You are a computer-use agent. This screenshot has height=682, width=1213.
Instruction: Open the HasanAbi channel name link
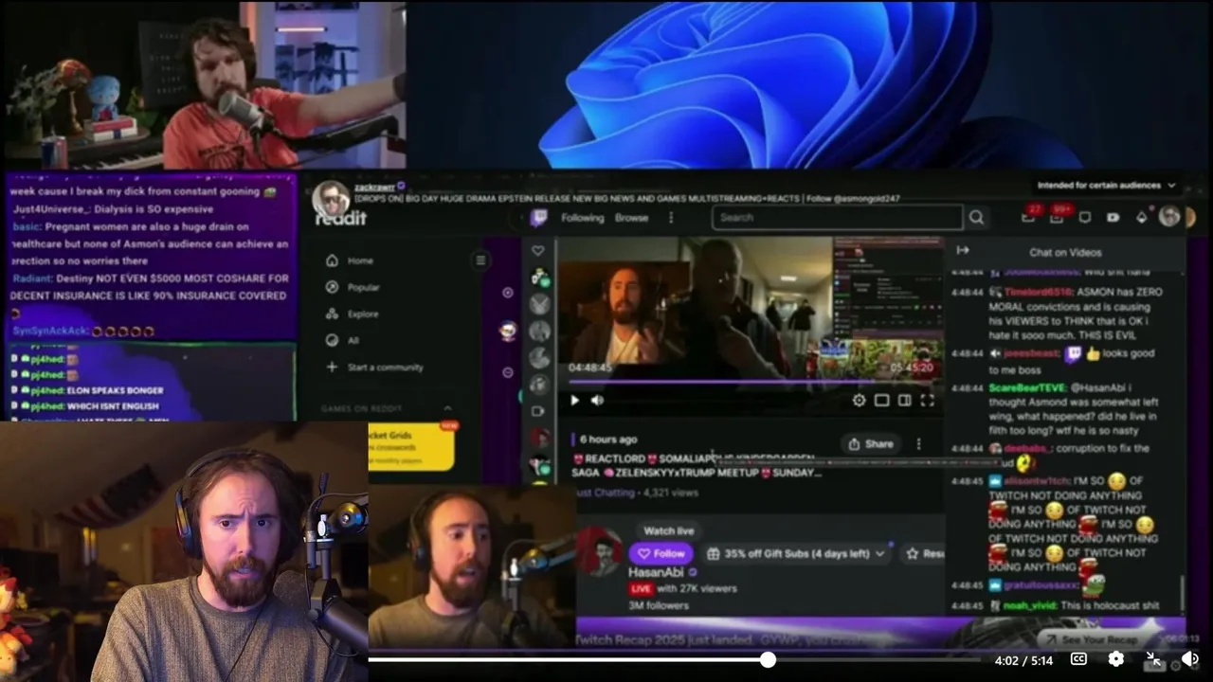click(657, 572)
